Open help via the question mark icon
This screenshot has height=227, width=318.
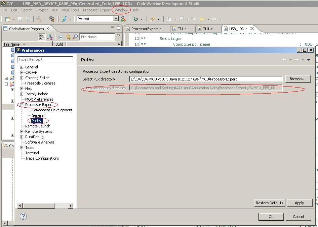click(x=23, y=216)
